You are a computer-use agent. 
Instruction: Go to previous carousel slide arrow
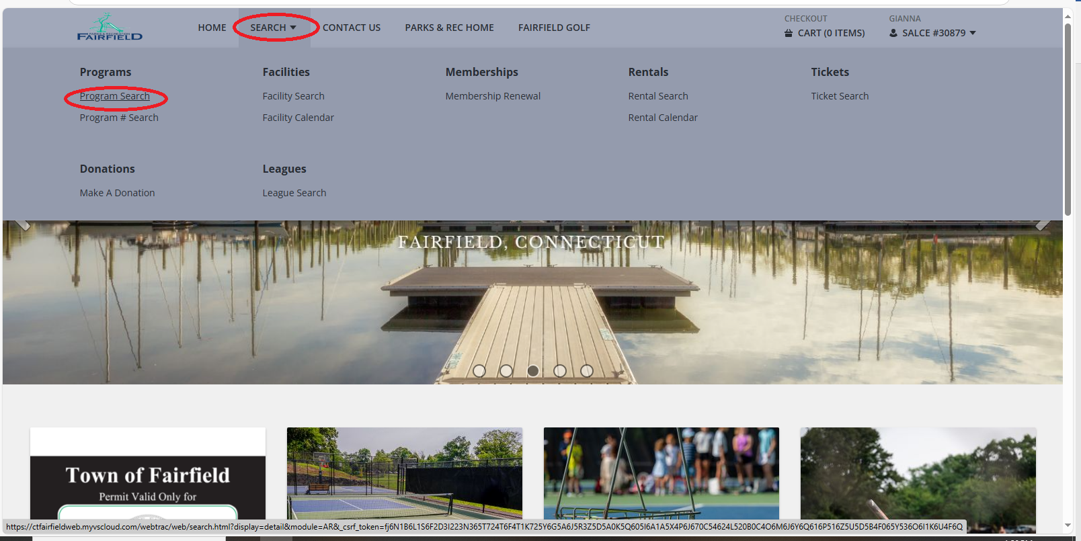22,223
